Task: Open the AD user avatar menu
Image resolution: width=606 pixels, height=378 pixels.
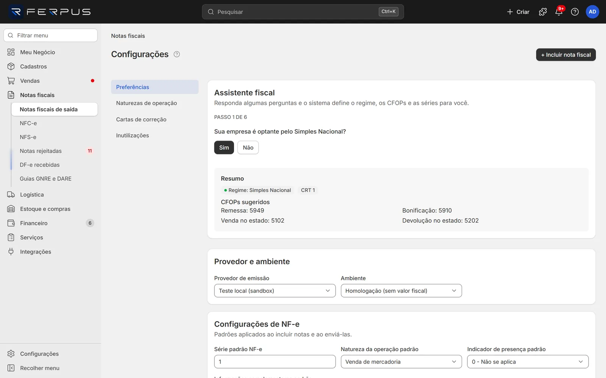Action: tap(592, 12)
